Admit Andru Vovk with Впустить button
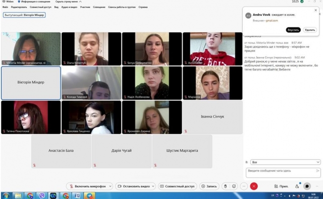323x199 pixels. click(293, 30)
